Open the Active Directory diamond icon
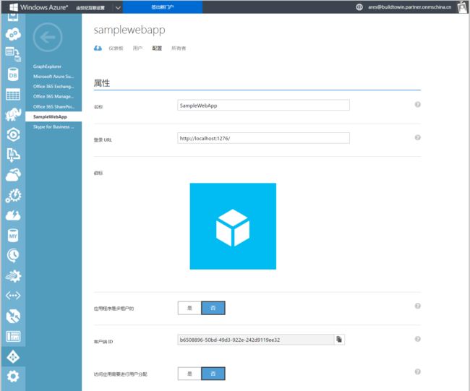 coord(13,357)
